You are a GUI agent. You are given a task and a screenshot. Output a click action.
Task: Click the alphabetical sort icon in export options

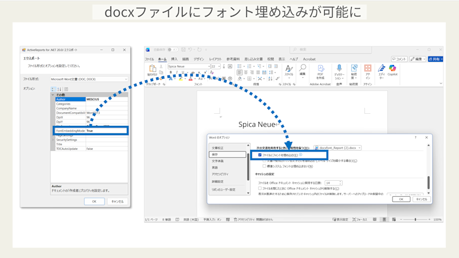60,89
